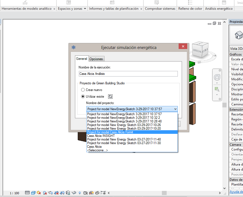Open the steering wheel navigation icon

(217, 77)
